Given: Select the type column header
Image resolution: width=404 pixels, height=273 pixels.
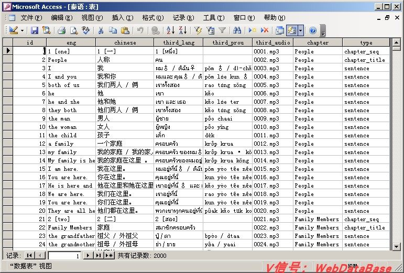Looking at the screenshot, I should pos(366,42).
